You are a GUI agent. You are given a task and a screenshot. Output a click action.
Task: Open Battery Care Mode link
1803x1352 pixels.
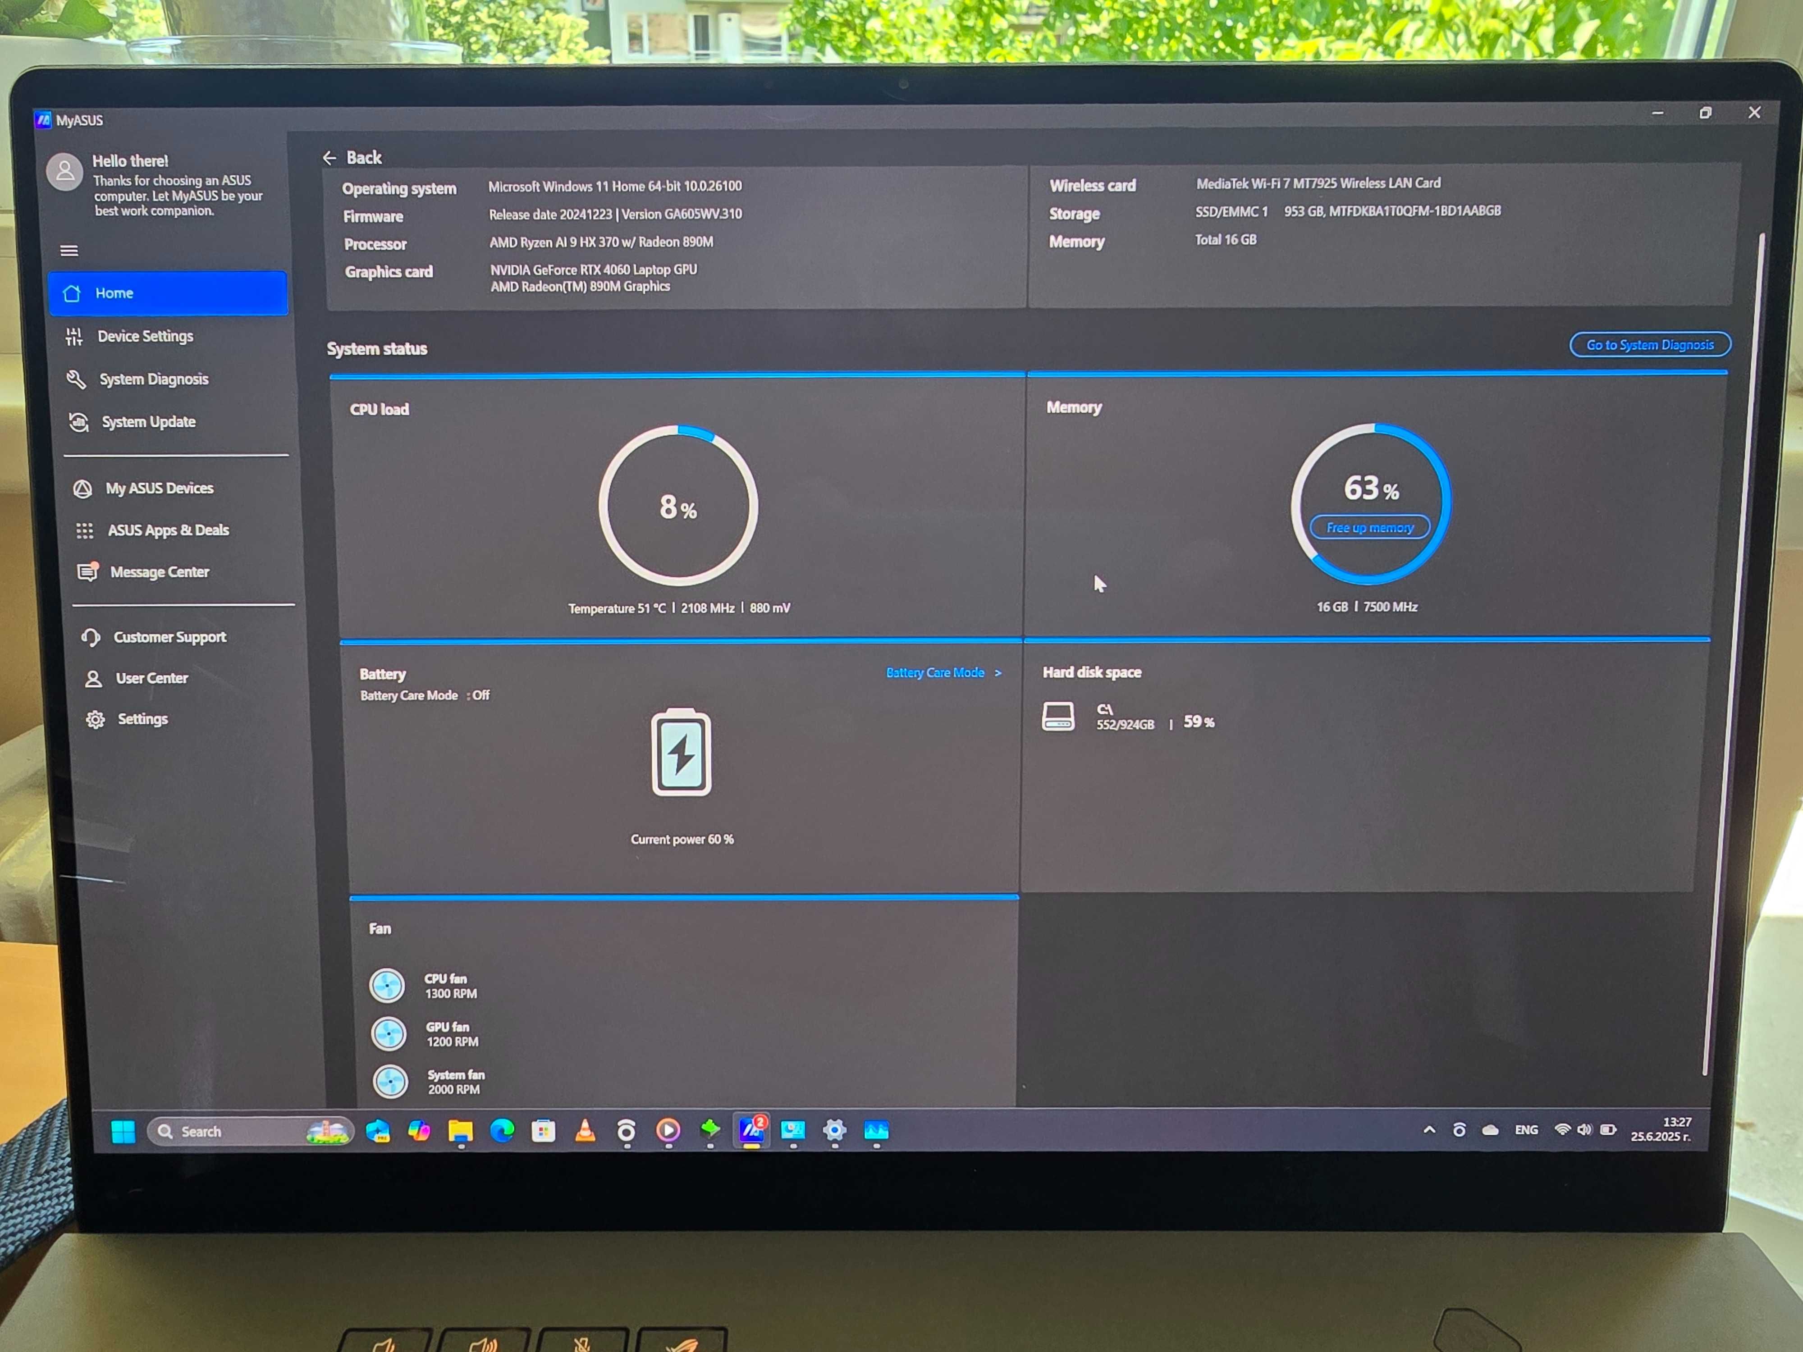(935, 672)
